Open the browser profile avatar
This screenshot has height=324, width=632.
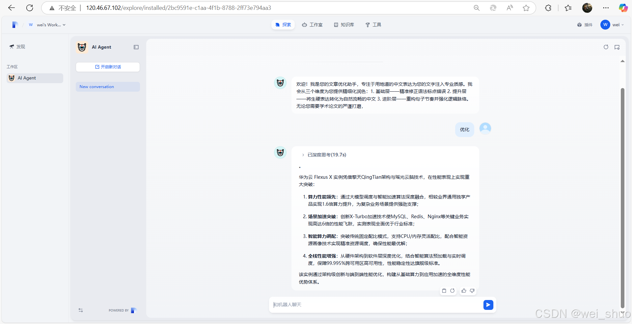coord(587,8)
